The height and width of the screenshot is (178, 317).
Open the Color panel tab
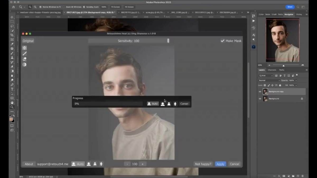pos(261,14)
